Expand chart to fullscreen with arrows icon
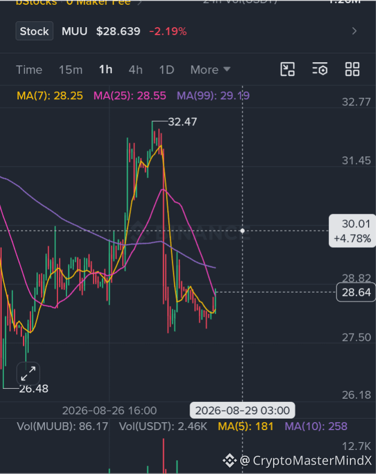 tap(28, 374)
